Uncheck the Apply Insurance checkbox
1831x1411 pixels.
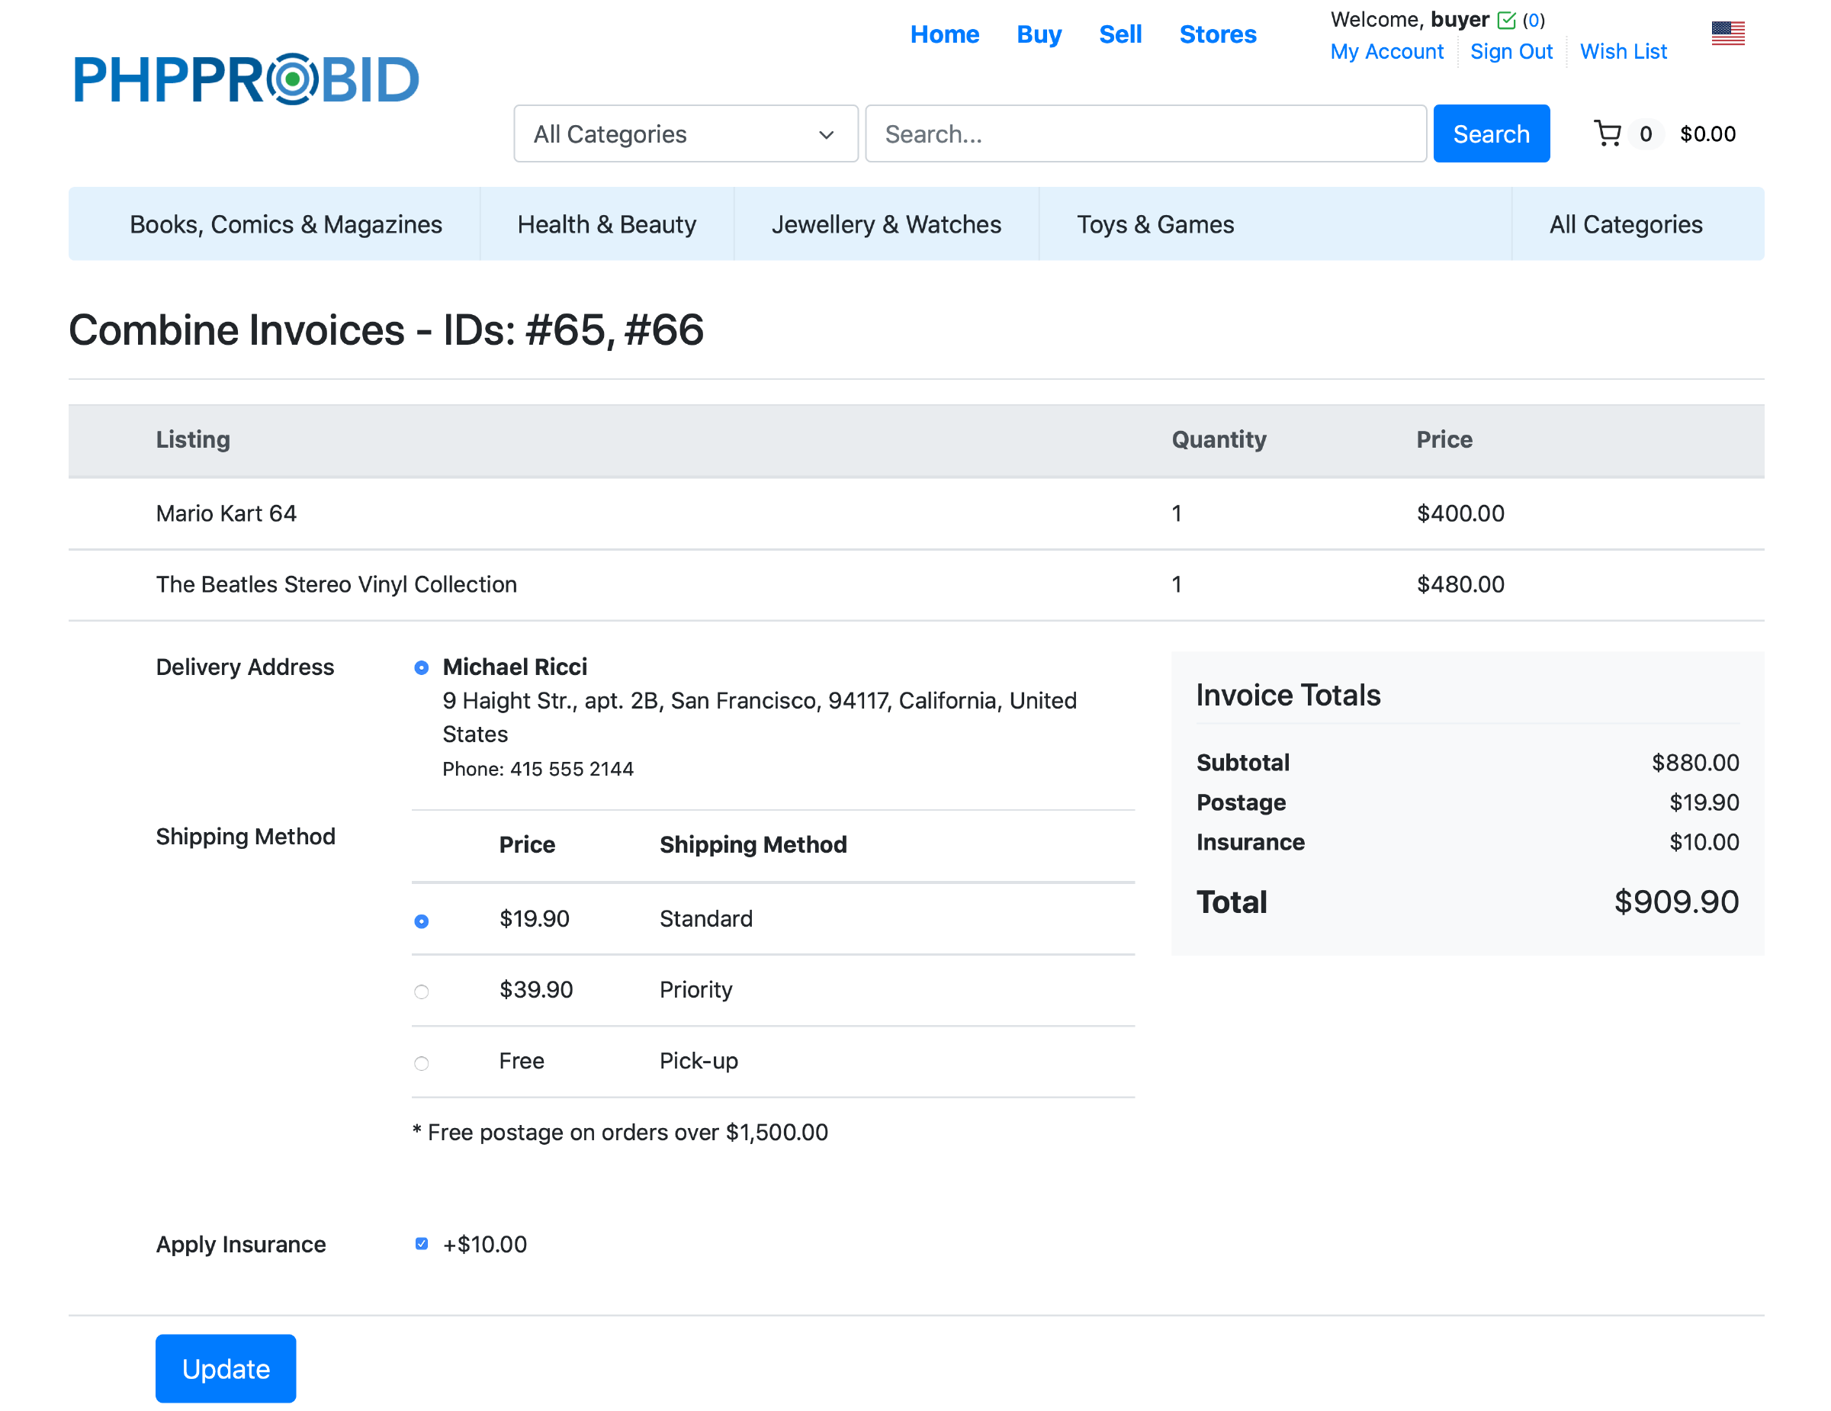pos(422,1243)
